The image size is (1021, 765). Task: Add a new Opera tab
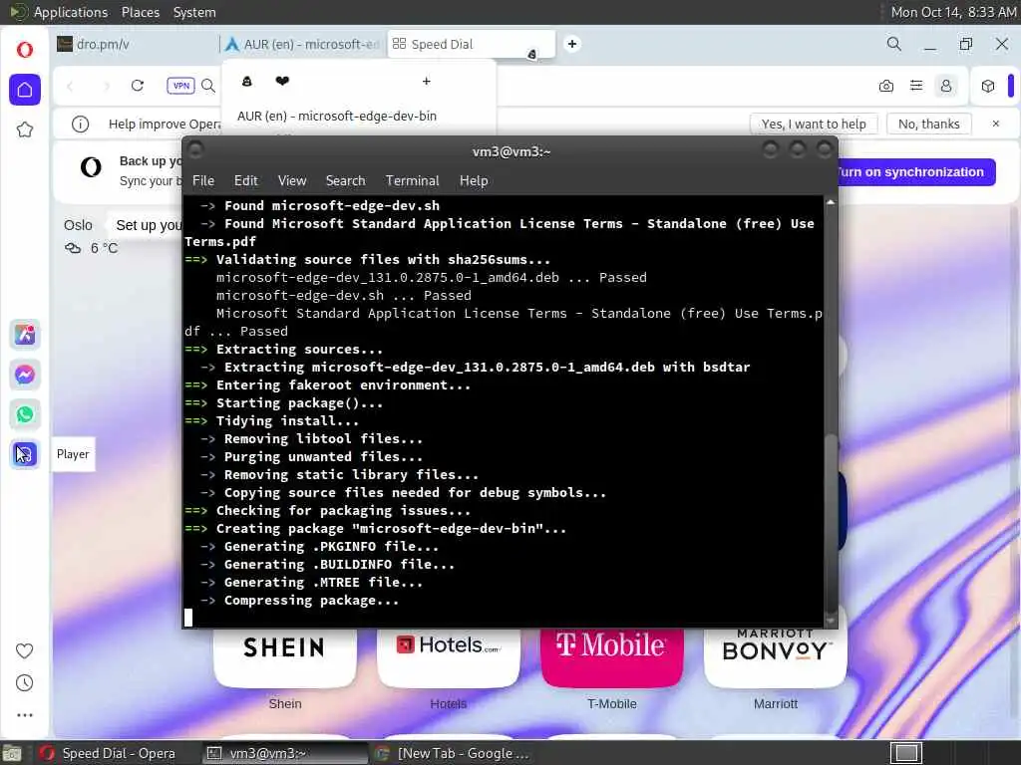point(571,44)
